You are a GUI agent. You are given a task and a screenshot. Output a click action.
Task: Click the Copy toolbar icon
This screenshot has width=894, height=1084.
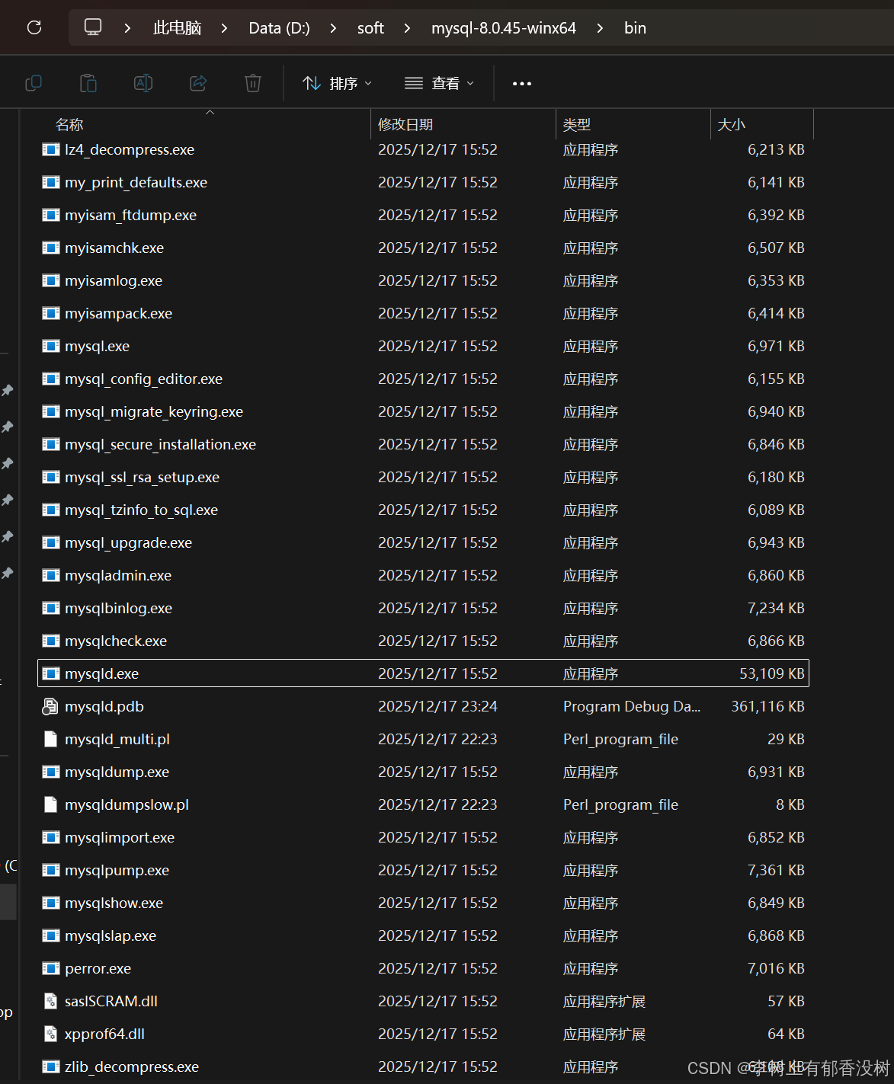click(34, 83)
